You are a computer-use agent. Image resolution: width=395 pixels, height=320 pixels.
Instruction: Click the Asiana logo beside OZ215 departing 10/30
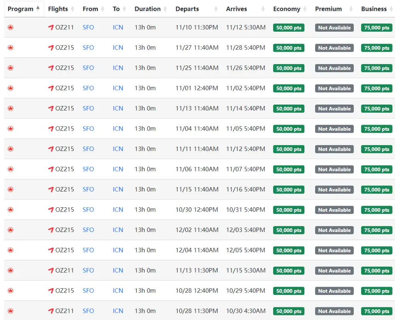(x=51, y=210)
